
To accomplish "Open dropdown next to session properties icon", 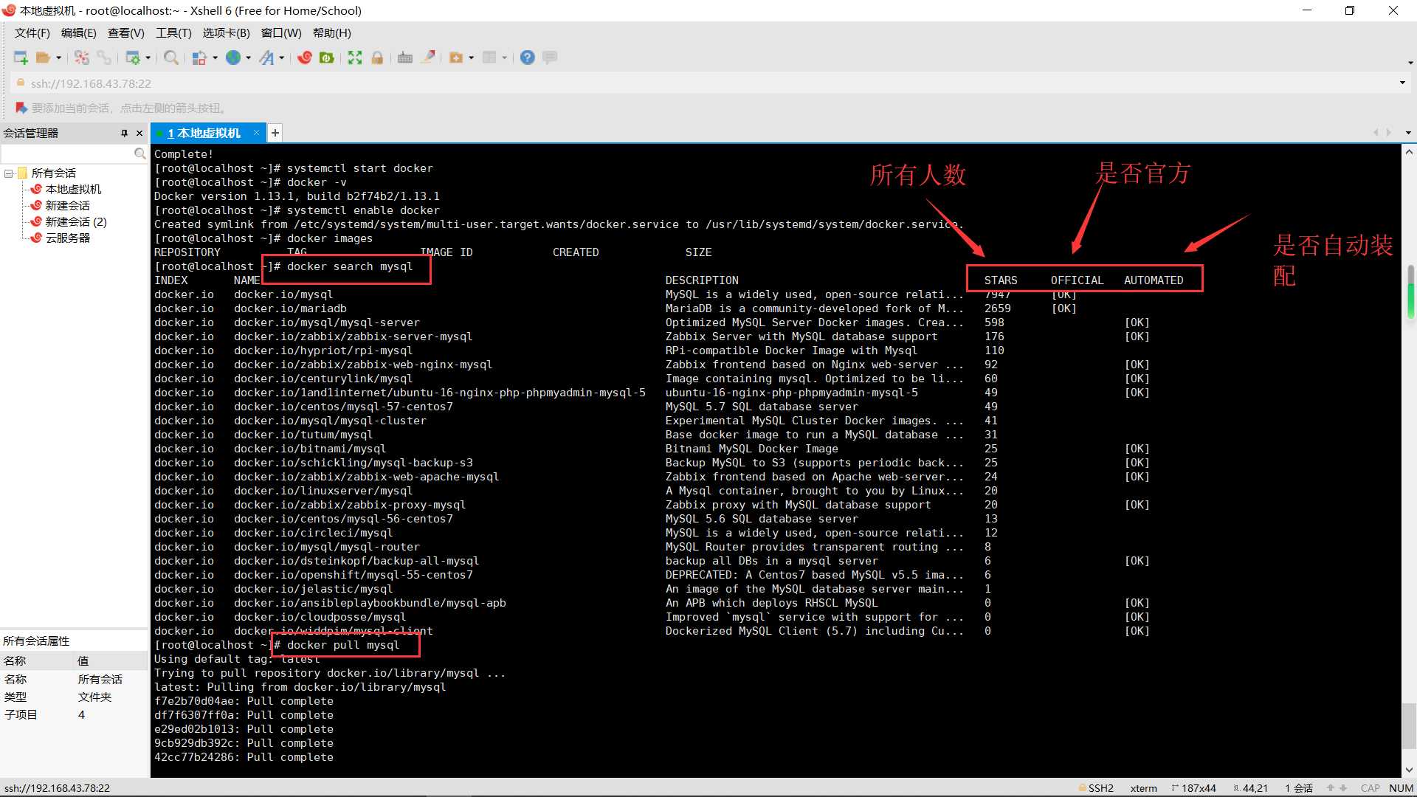I will (x=148, y=58).
